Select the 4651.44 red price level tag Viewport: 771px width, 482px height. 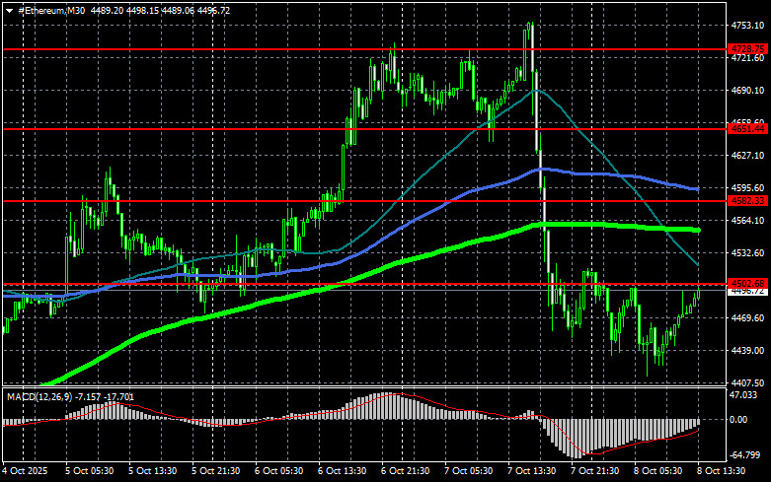[x=747, y=128]
